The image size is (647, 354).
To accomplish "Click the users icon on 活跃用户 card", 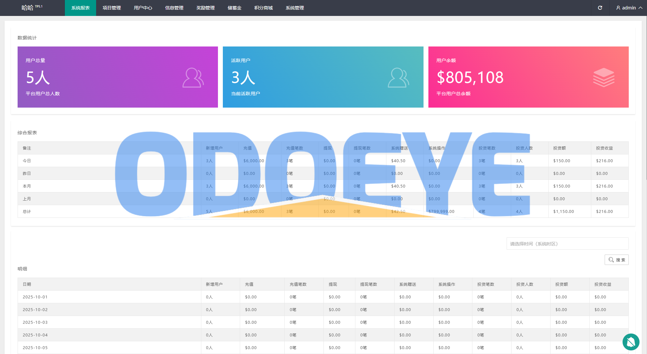I will pyautogui.click(x=398, y=78).
